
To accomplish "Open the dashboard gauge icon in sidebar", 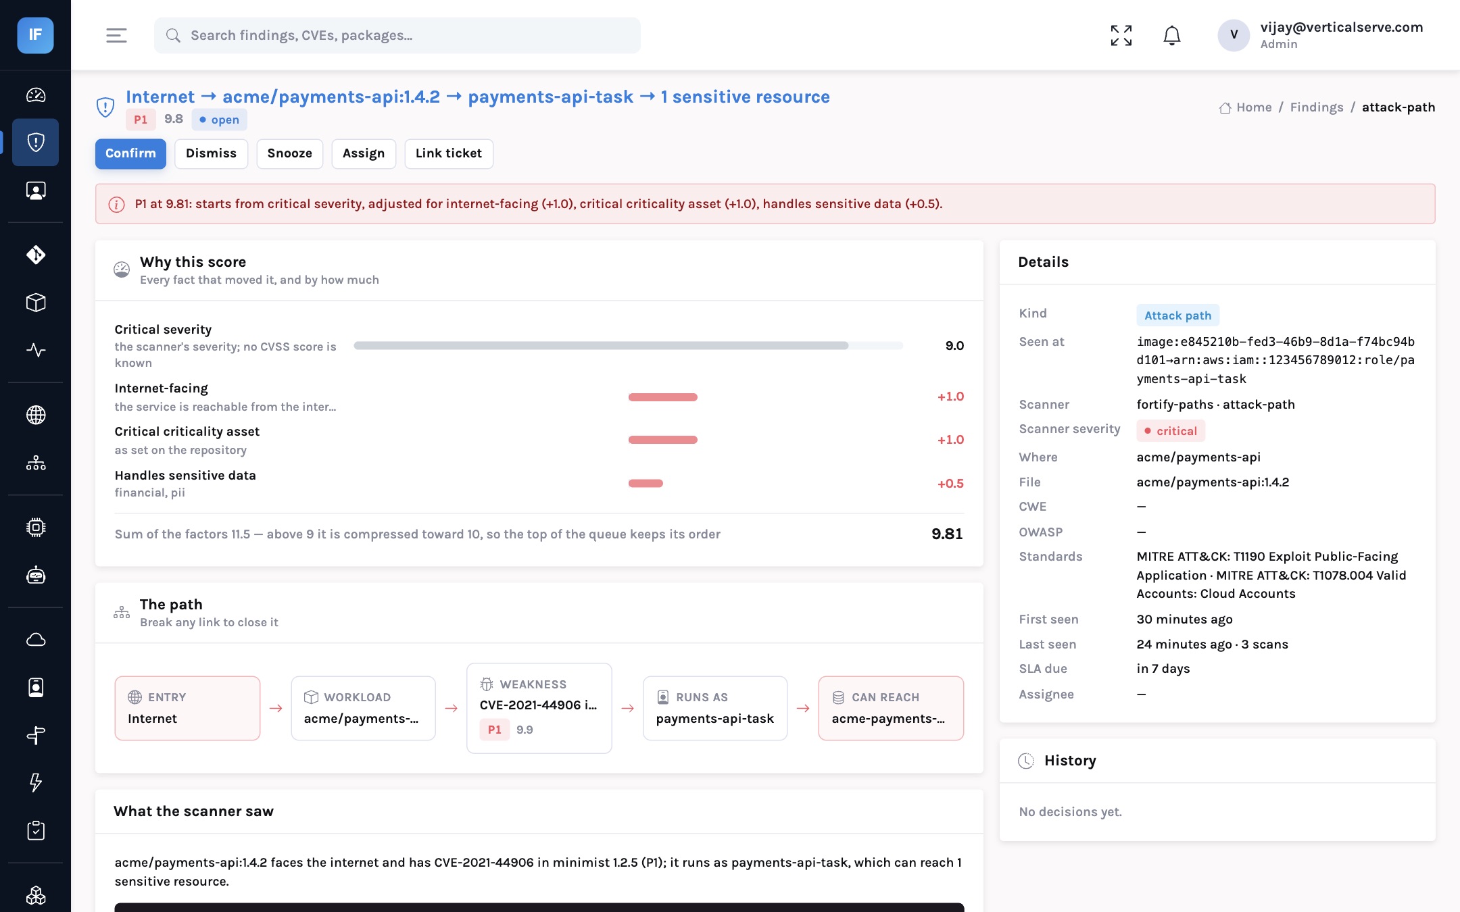I will [x=36, y=95].
